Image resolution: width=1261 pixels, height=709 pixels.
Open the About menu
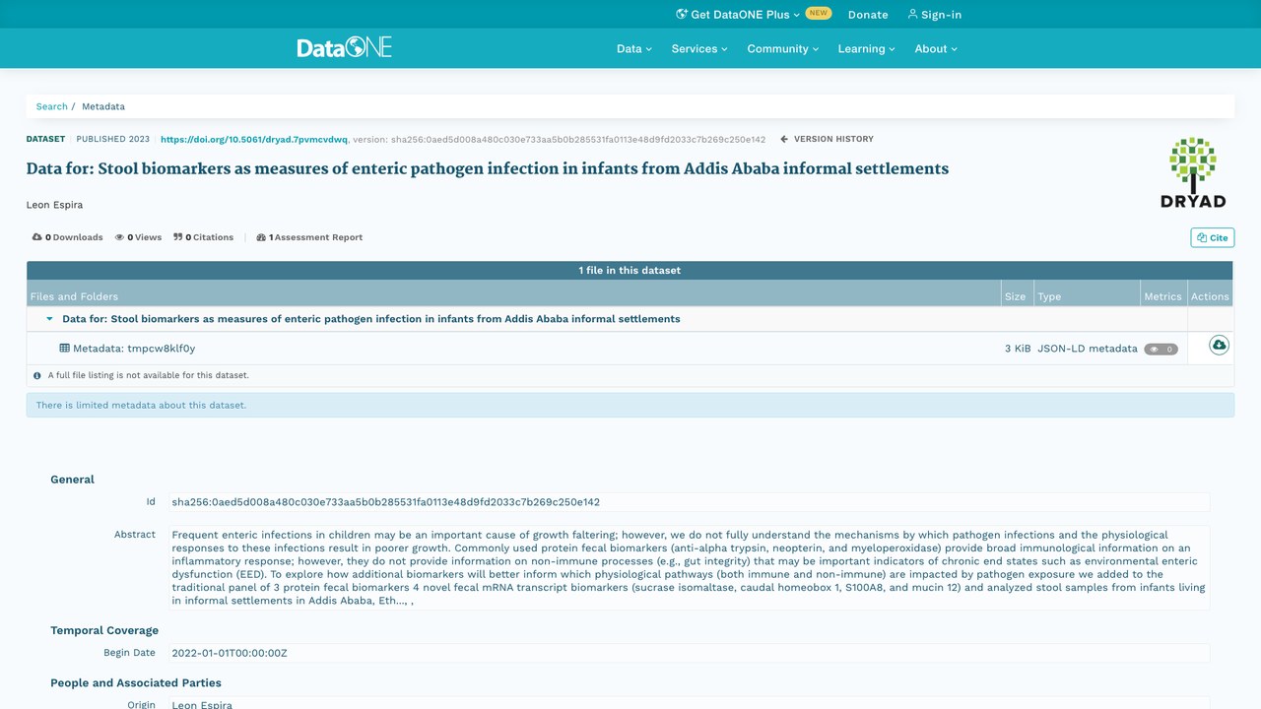[936, 48]
